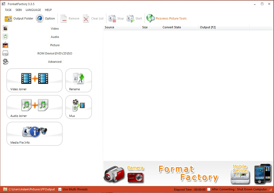
Task: Open the Video Joiner tool
Action: [34, 80]
